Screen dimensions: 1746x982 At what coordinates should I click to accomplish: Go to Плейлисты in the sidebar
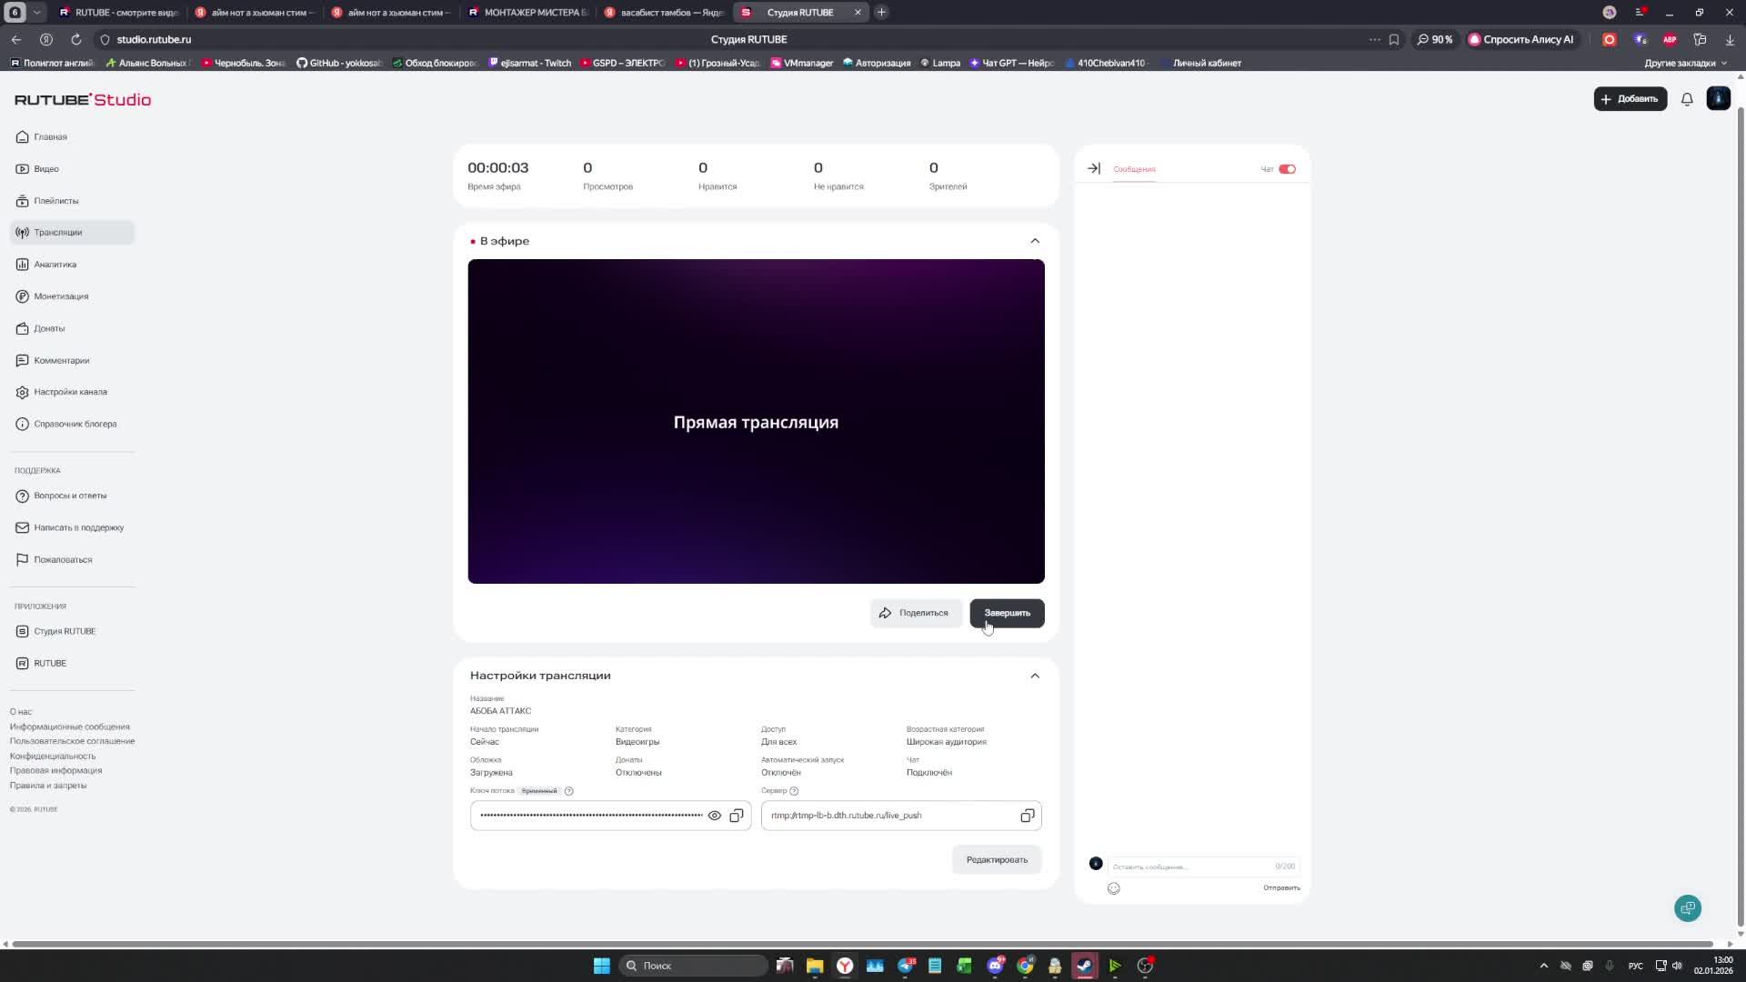73,201
